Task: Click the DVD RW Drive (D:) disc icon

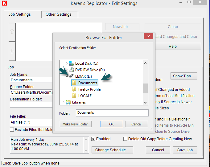Action: tap(71, 70)
